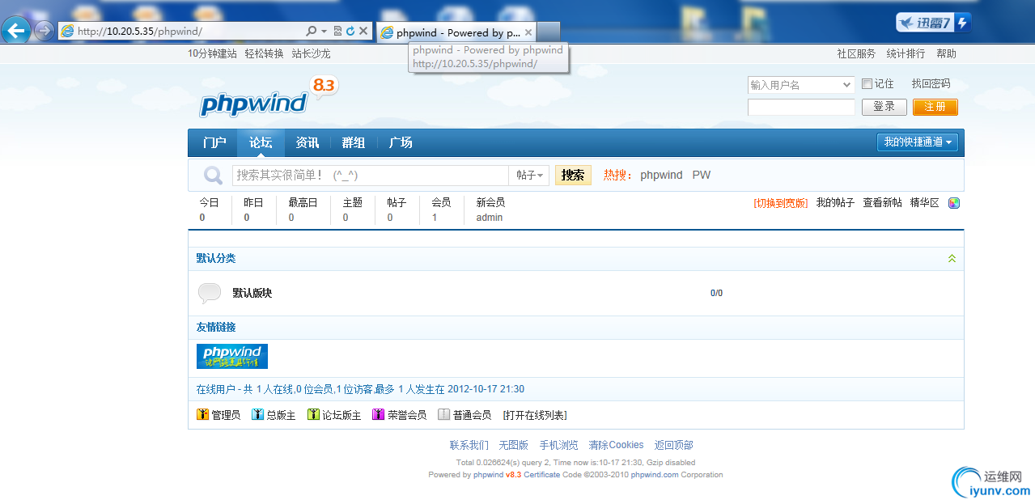This screenshot has width=1035, height=504.
Task: Open the new tab button
Action: [x=549, y=32]
